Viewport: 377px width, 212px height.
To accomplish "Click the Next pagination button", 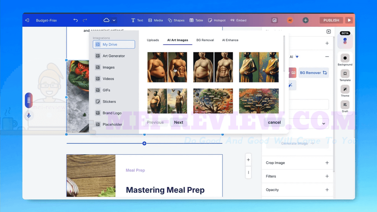I will pos(179,122).
